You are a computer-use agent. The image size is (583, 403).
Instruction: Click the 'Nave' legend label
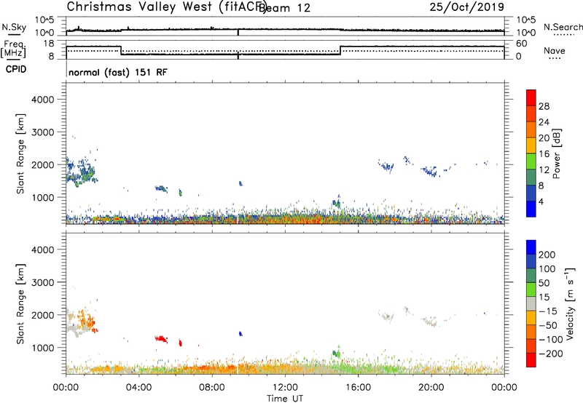[x=555, y=51]
